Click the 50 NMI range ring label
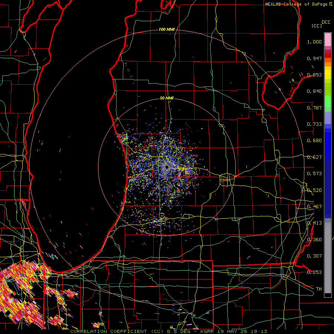Image resolution: width=334 pixels, height=334 pixels. pos(167,98)
